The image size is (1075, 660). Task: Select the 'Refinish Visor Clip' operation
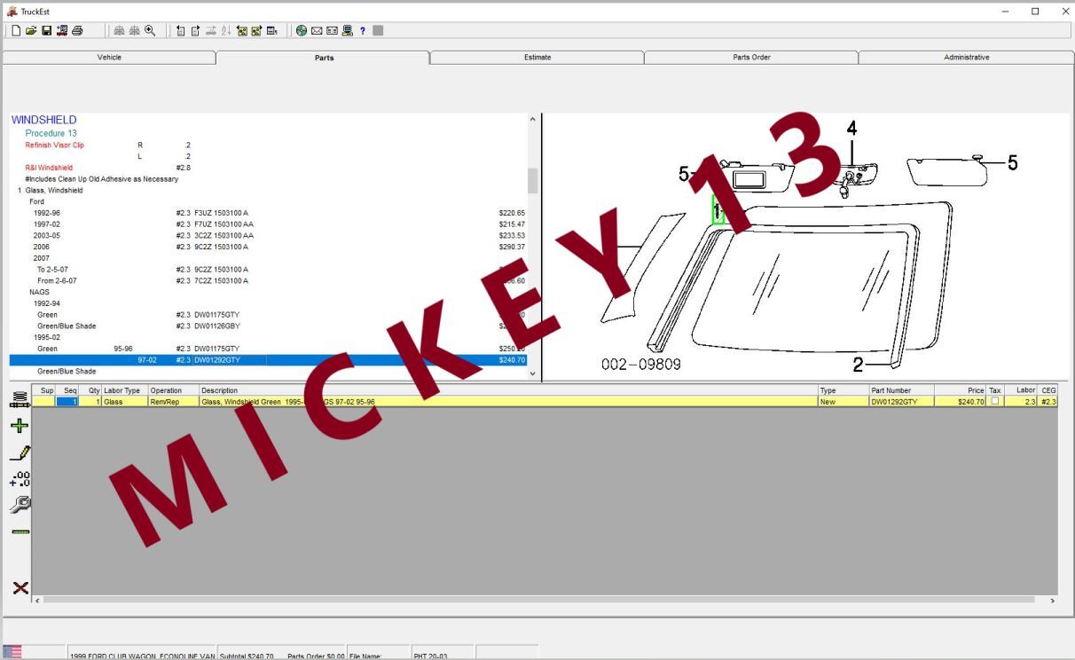click(x=55, y=145)
